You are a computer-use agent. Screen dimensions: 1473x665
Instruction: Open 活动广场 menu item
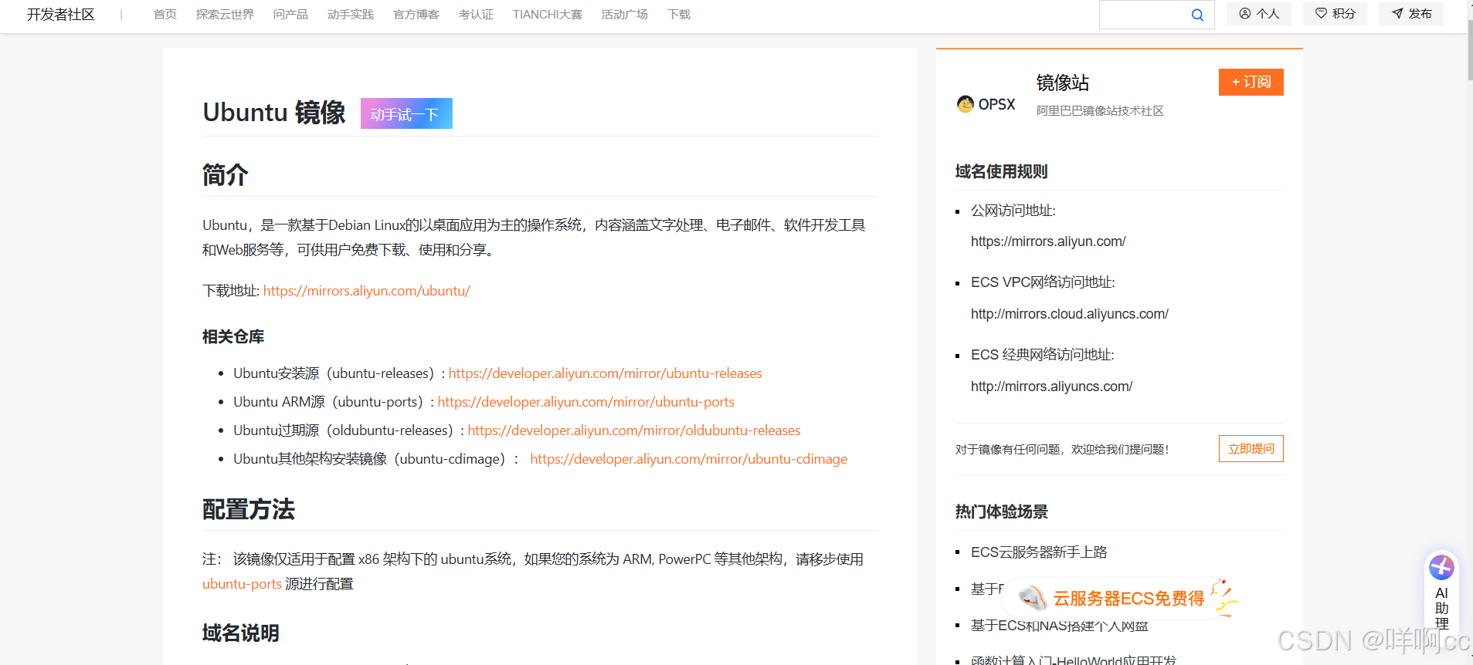click(625, 15)
